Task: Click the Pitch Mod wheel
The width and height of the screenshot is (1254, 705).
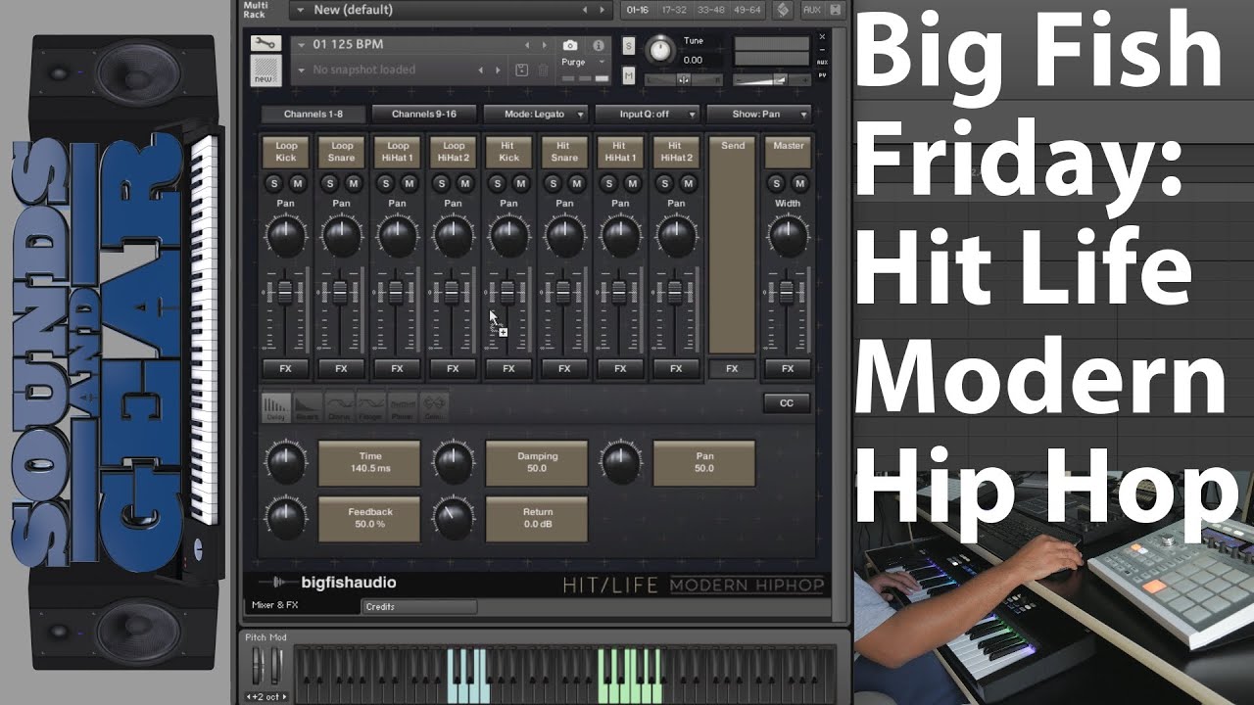Action: point(258,667)
